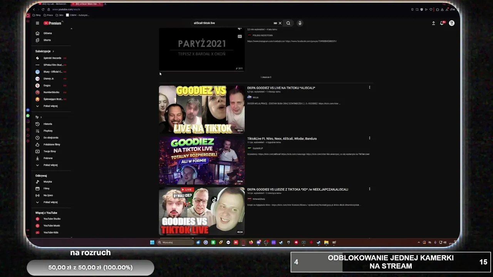
Task: Click the upload video icon
Action: click(x=433, y=23)
